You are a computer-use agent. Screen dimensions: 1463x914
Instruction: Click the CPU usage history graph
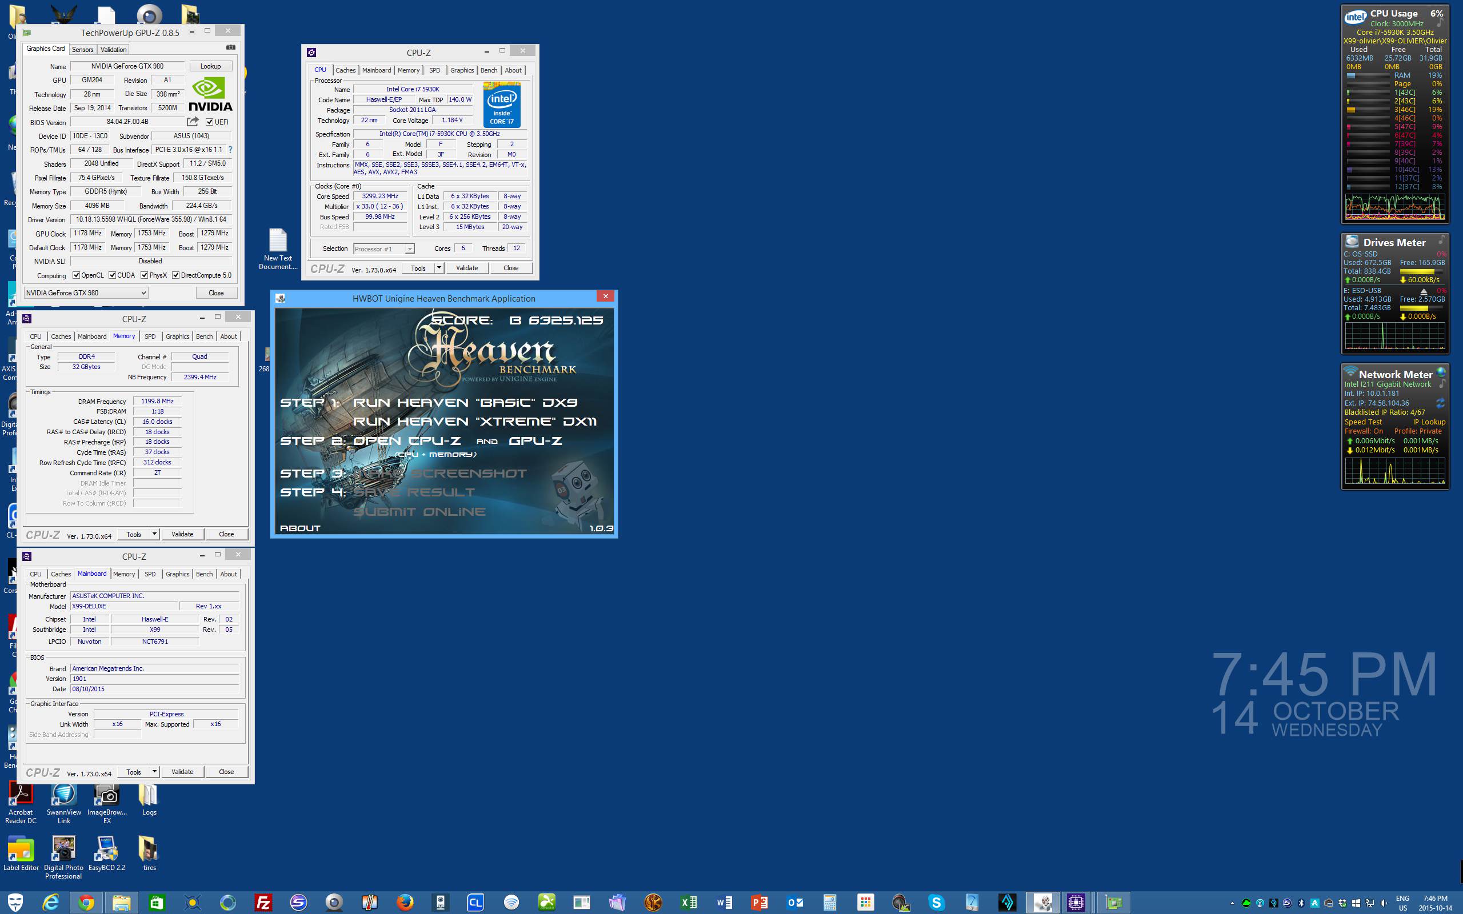coord(1394,207)
